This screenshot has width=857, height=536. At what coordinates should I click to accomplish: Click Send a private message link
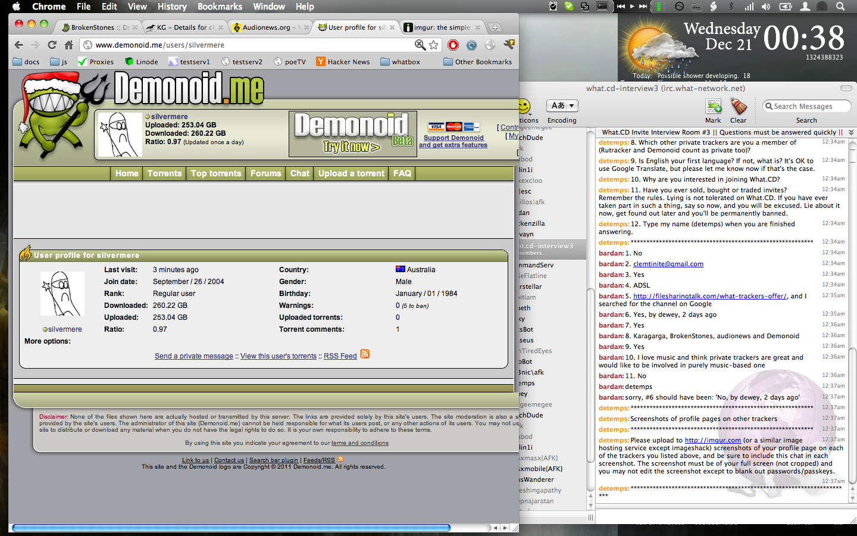[194, 356]
